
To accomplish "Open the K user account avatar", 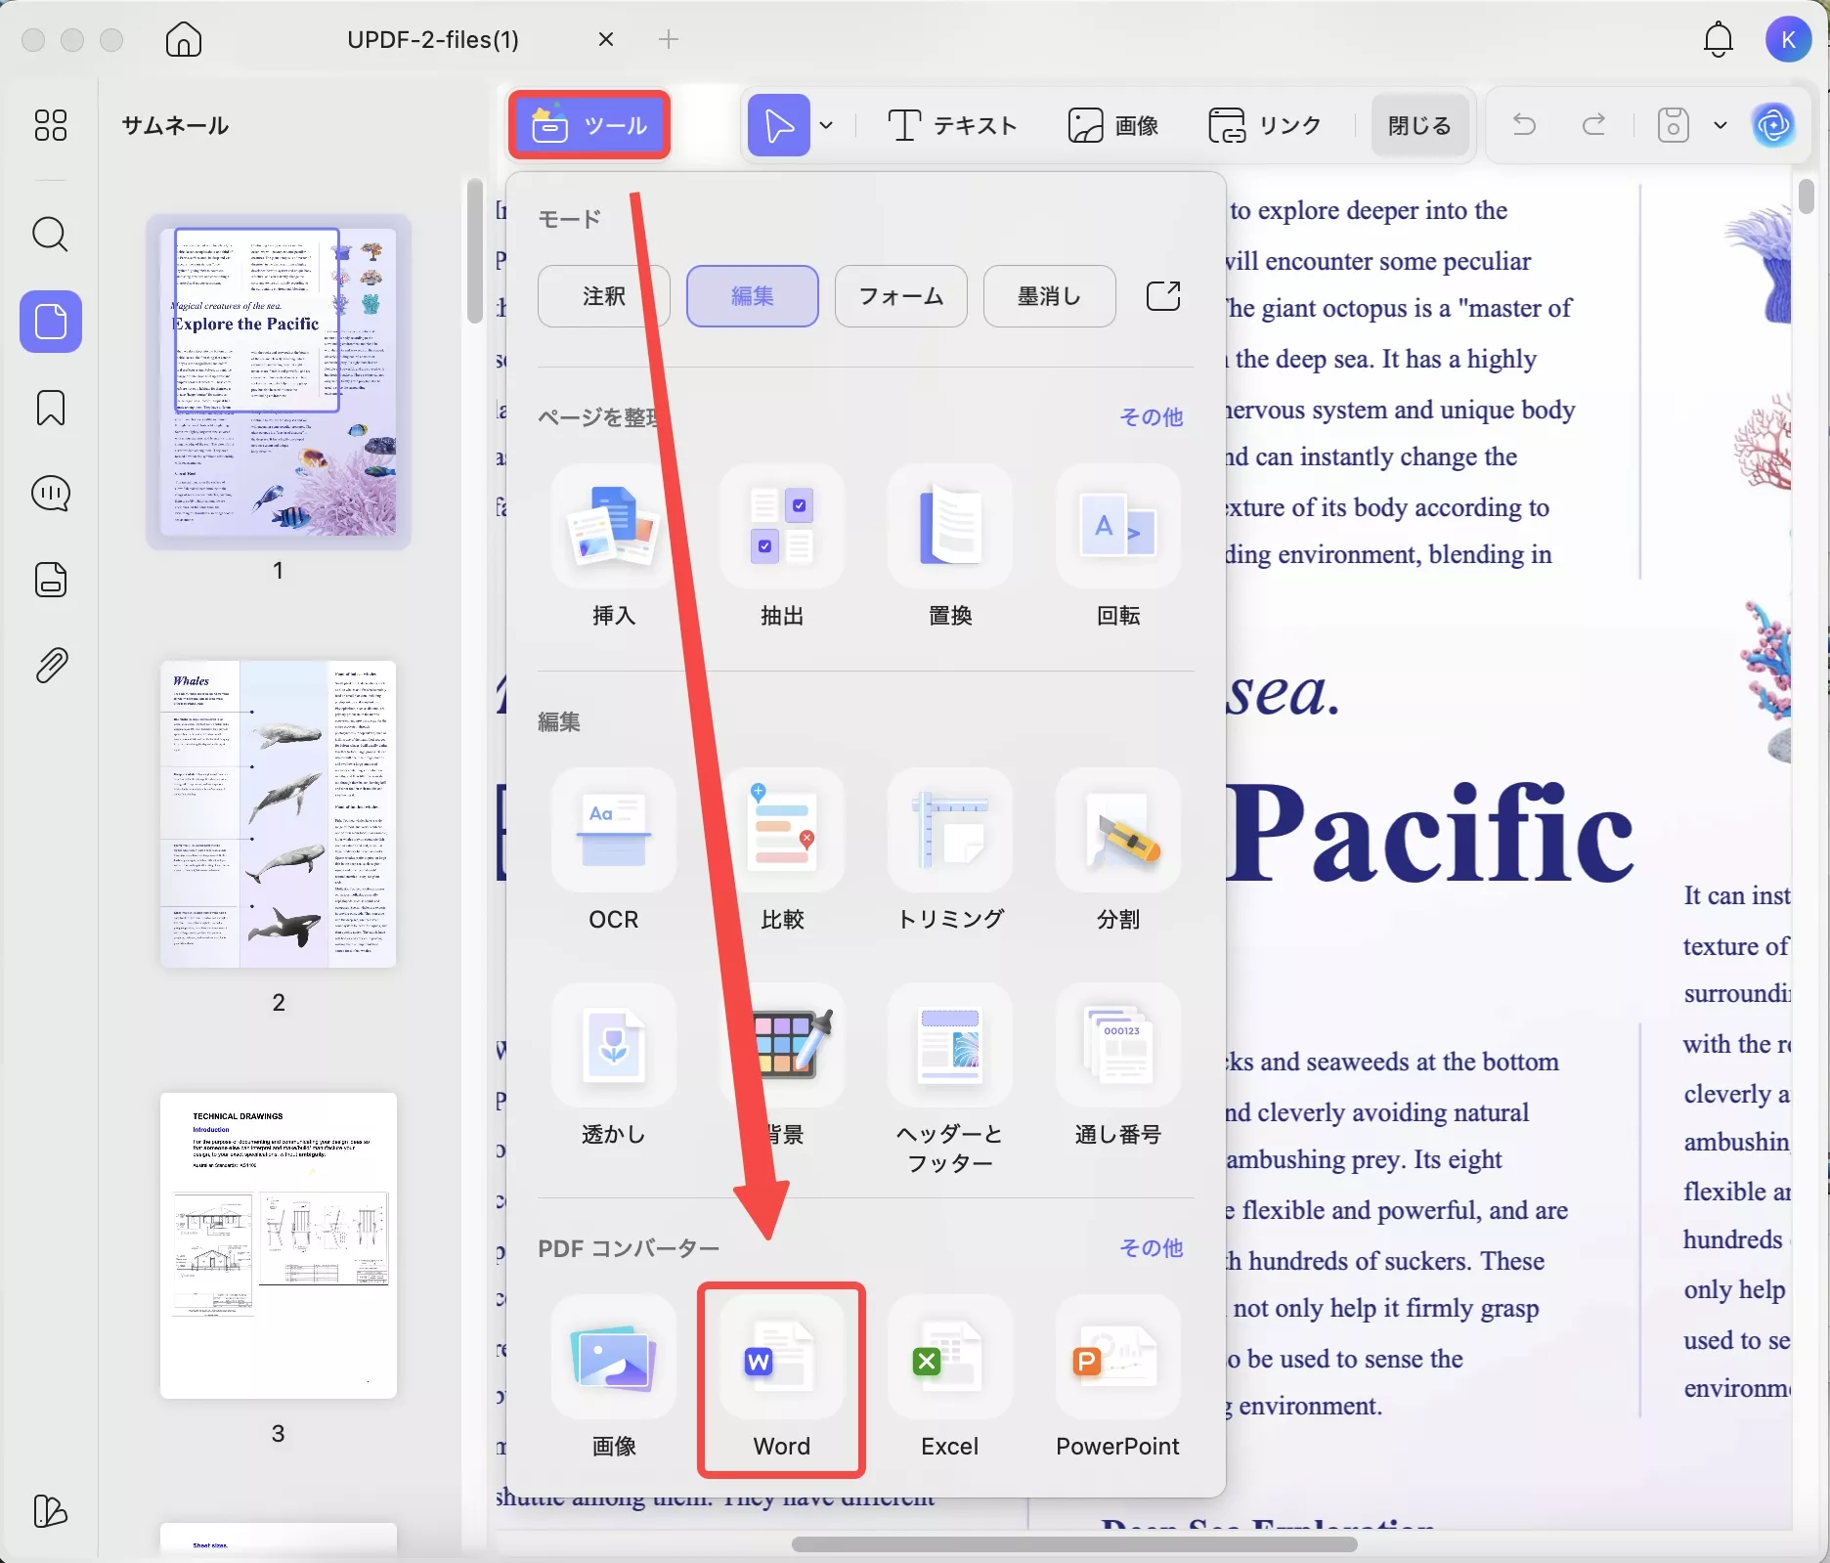I will 1788,40.
